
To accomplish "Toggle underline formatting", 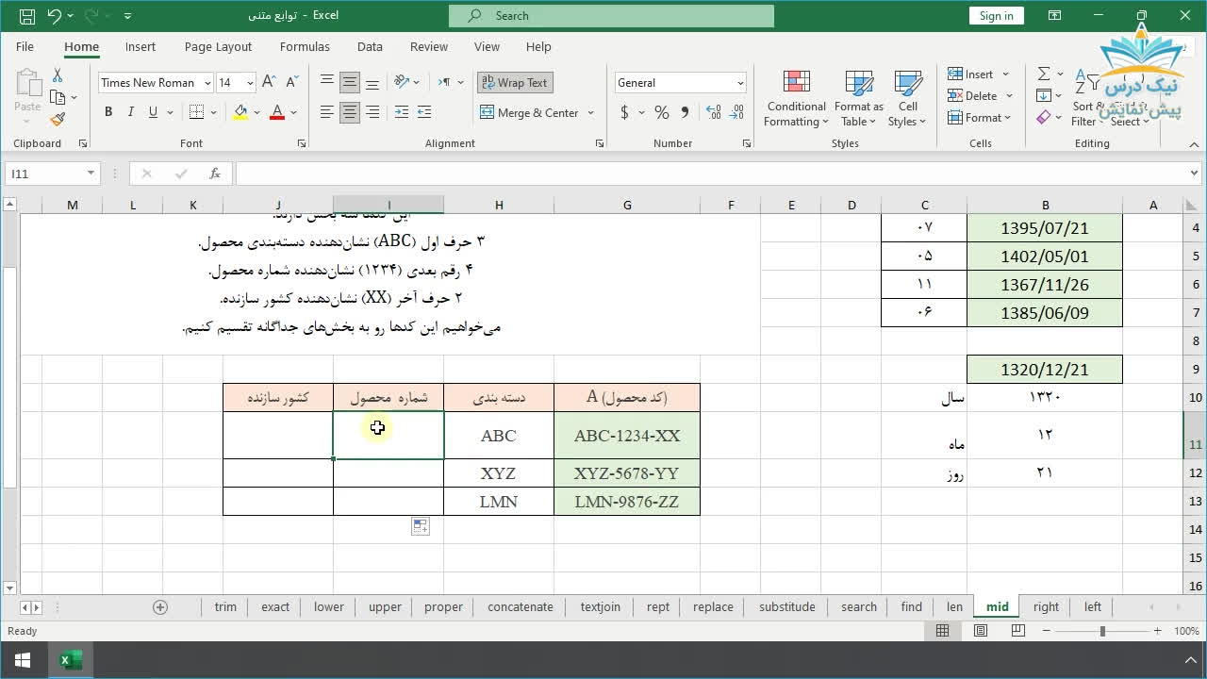I will (153, 112).
